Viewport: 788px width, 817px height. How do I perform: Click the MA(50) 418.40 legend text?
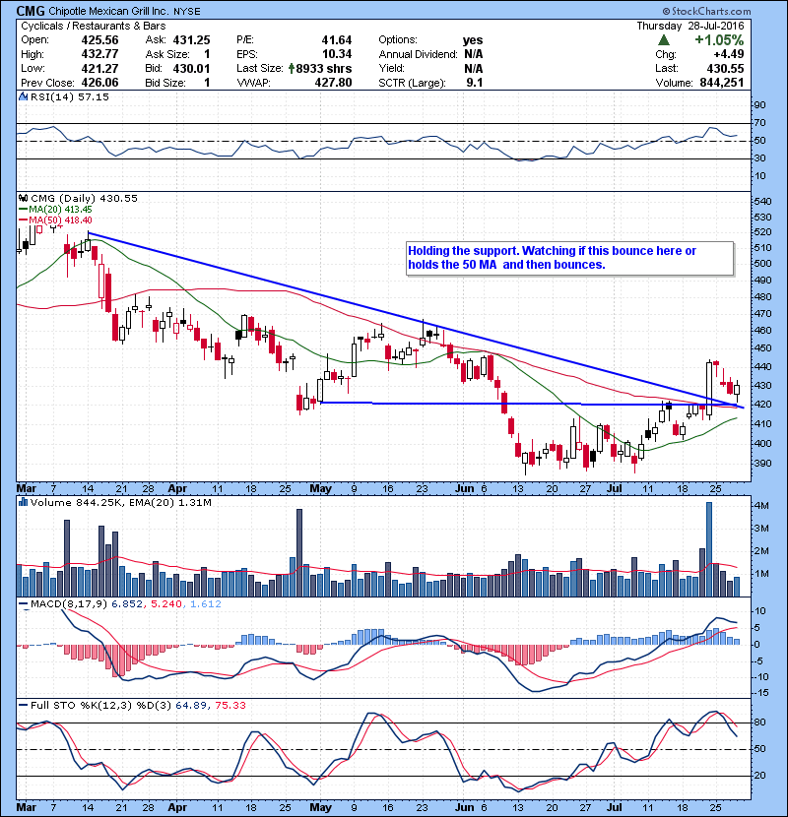coord(60,220)
